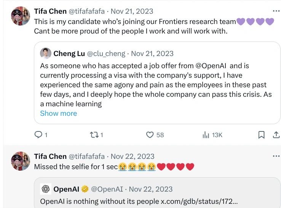Open more options on Nov 21 tweet
This screenshot has height=208, width=281.
tap(276, 11)
